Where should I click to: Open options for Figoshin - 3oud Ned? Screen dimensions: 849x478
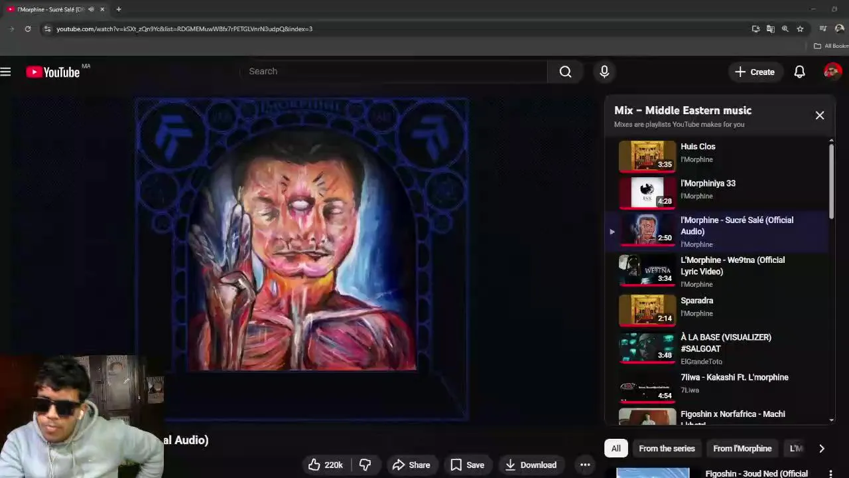click(830, 473)
